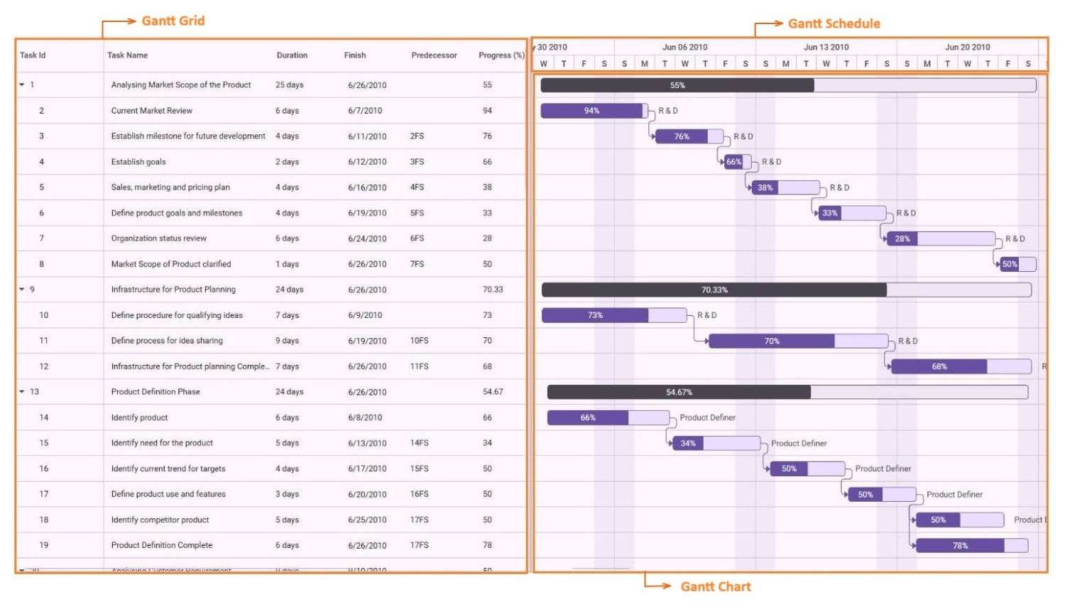Select the Jun 13 2010 week header

click(826, 47)
